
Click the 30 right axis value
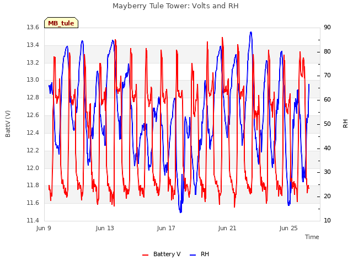click(x=327, y=172)
